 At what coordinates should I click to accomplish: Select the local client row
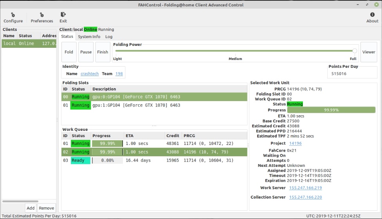[x=29, y=43]
